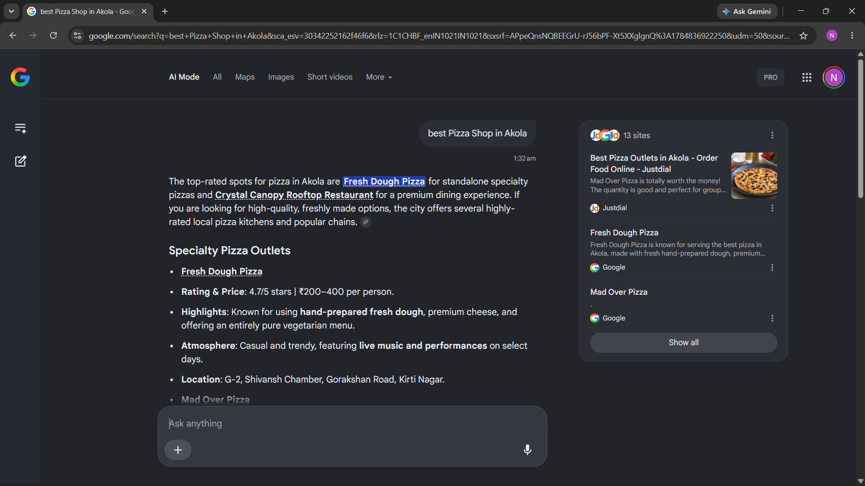
Task: Click the query bubble best Pizza Shop in Akola
Action: (x=477, y=133)
